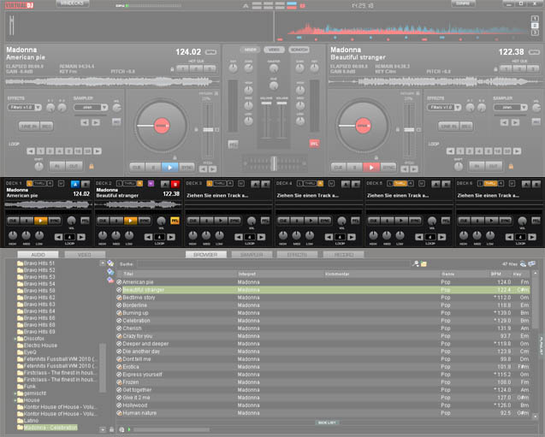
Task: Click the search field Suche
Action: (274, 264)
